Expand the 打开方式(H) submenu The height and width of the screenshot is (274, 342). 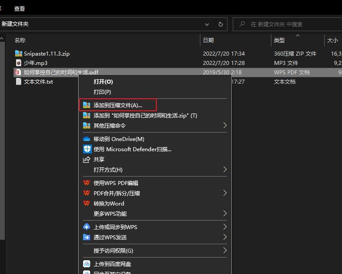click(x=225, y=169)
